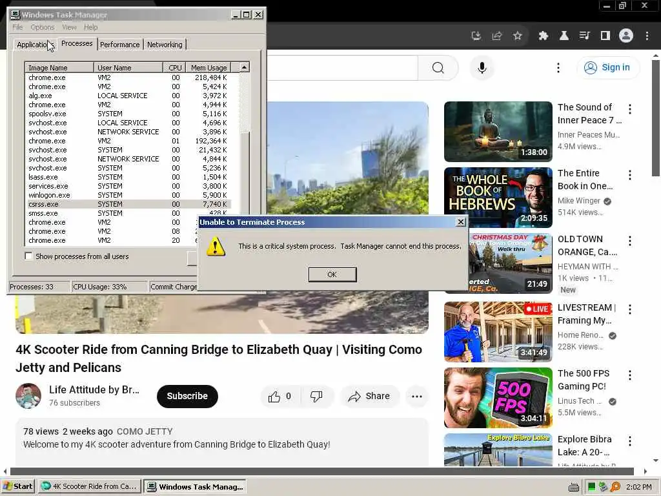Open the Networking tab
Image resolution: width=661 pixels, height=496 pixels.
click(x=165, y=45)
